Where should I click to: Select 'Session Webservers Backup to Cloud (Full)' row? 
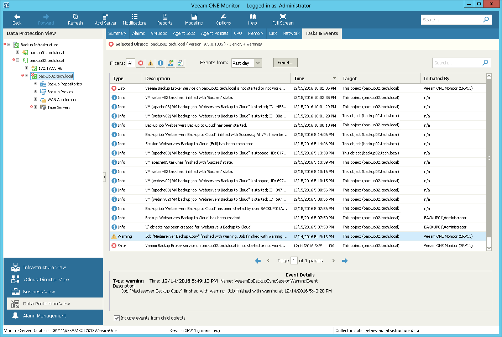[x=298, y=144]
